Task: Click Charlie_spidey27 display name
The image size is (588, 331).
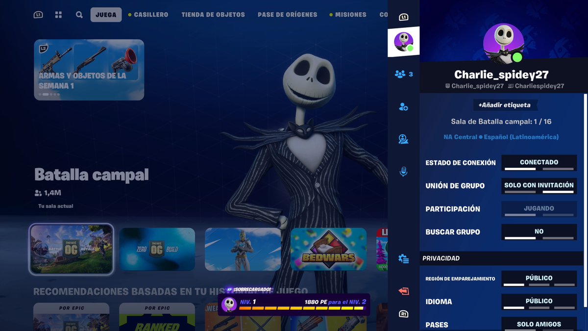Action: (501, 75)
